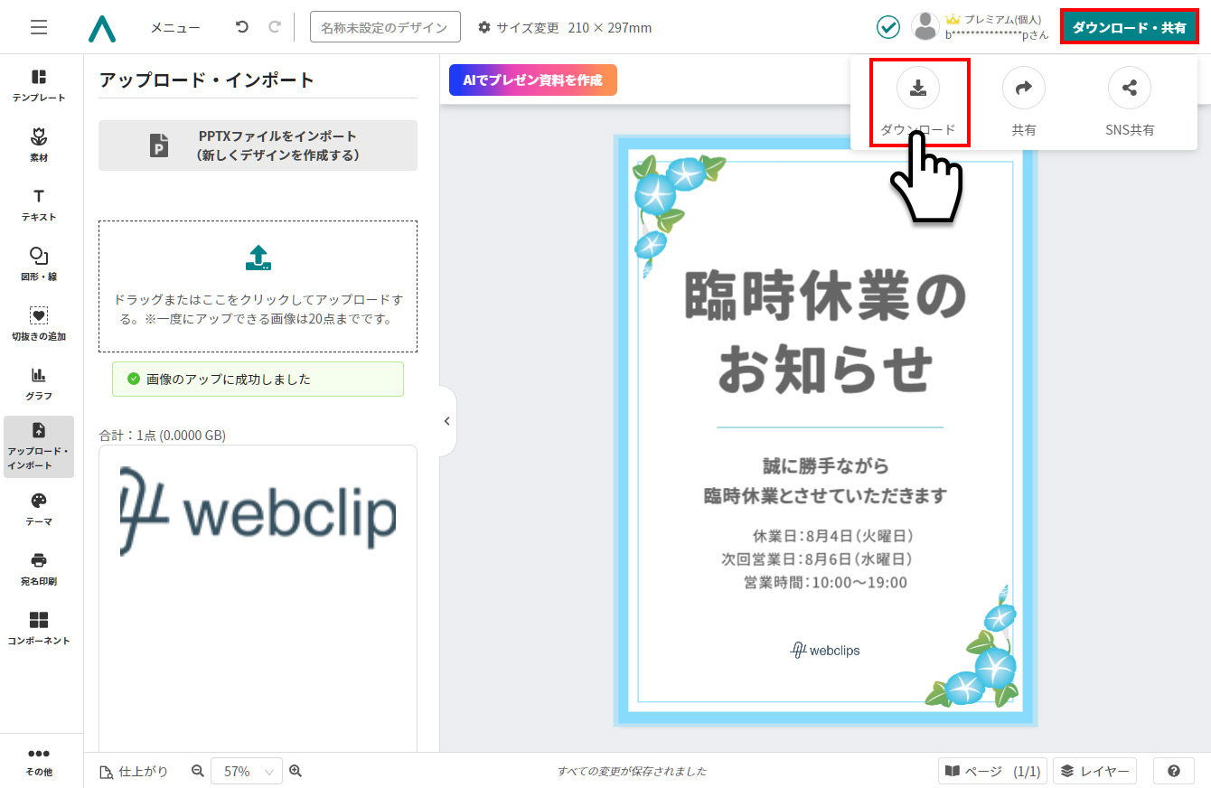Open the hamburger menu icon
Screen dimensions: 1211x788
(39, 27)
